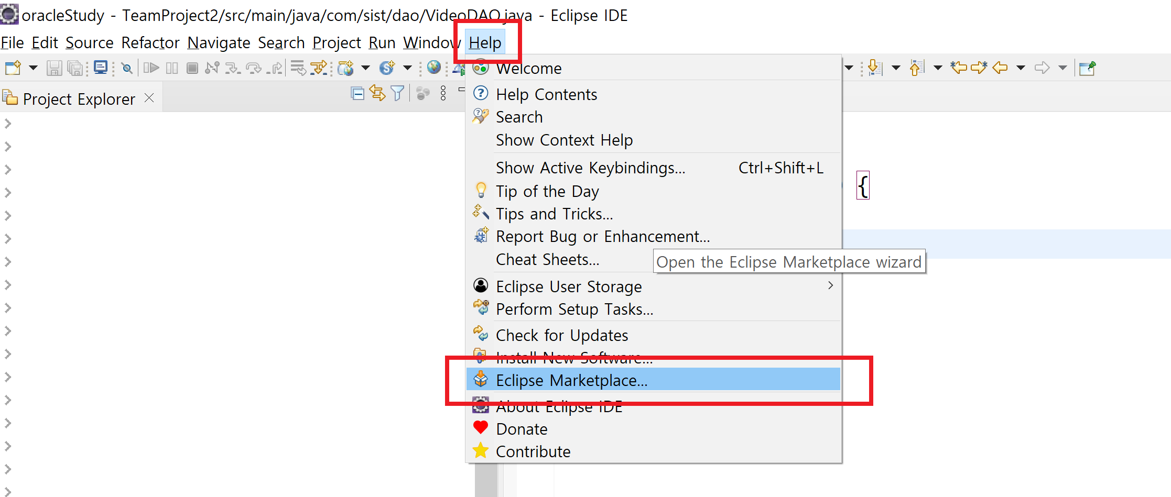The width and height of the screenshot is (1171, 497).
Task: Click the Resume debug icon
Action: pos(151,68)
